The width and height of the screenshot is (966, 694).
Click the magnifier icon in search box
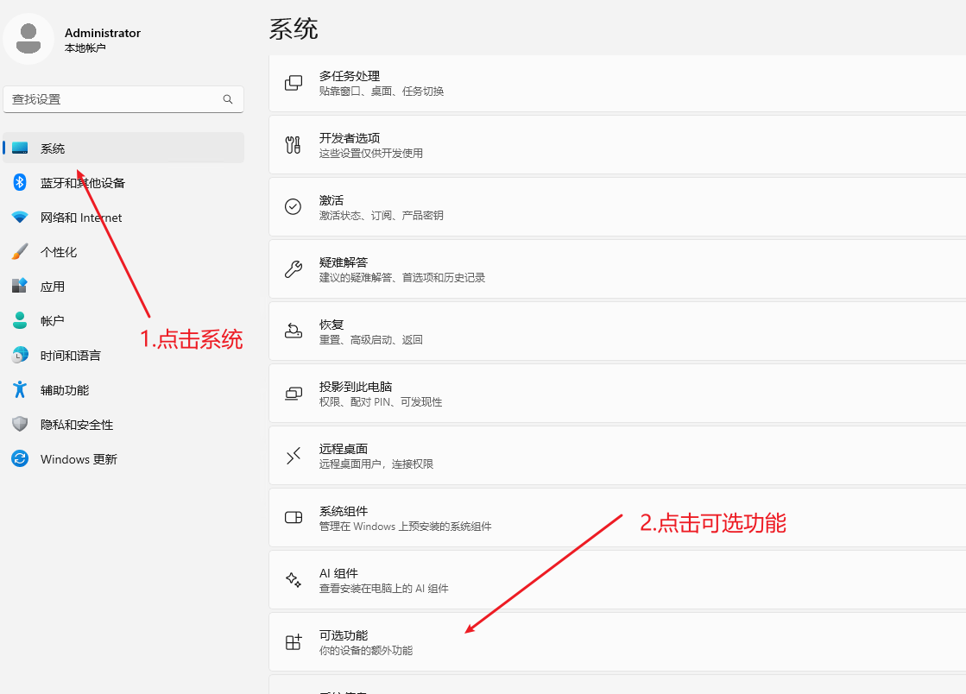(x=228, y=99)
